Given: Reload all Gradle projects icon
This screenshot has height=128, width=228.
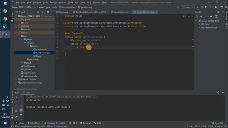Looking at the screenshot, I should tap(197, 17).
